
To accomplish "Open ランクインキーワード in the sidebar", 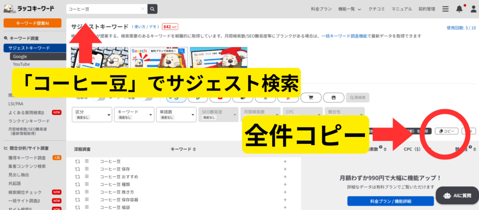I will [29, 121].
